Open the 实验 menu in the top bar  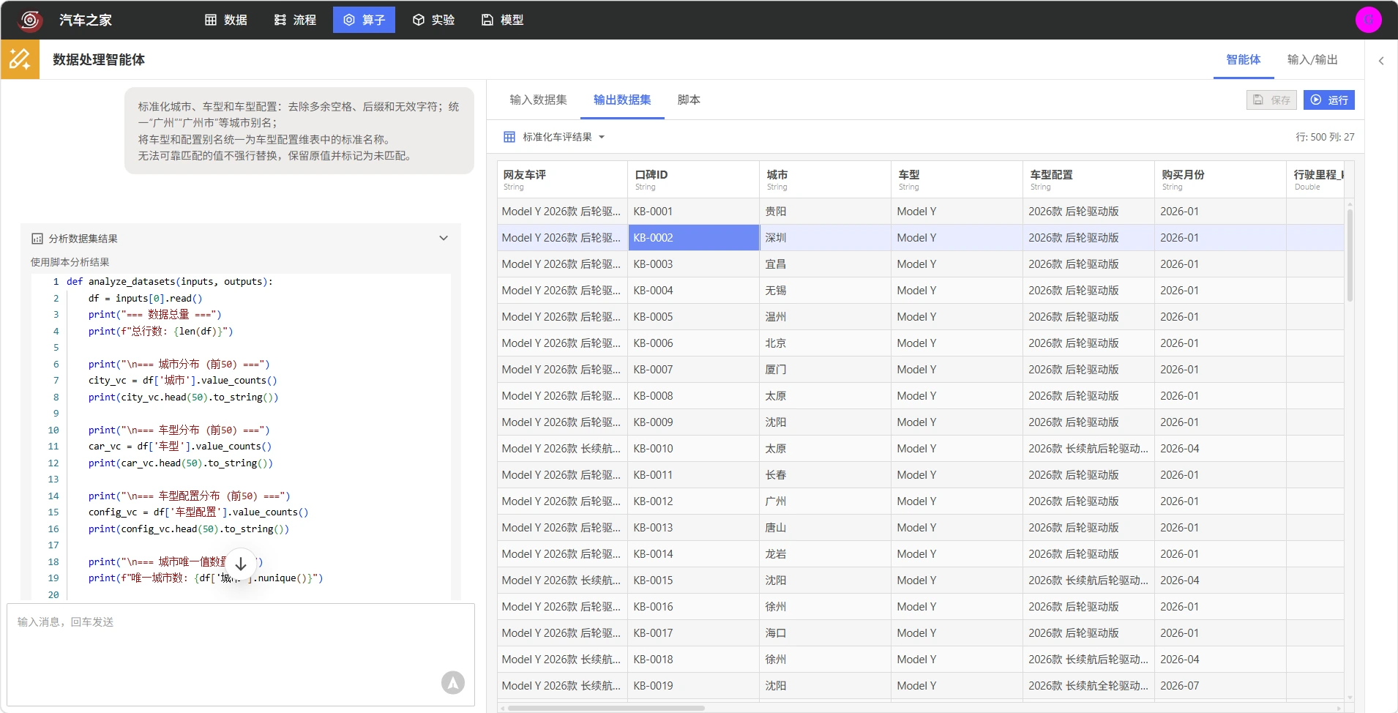433,20
